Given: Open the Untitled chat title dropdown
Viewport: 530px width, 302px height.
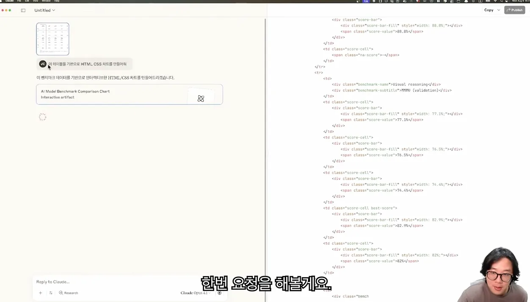Looking at the screenshot, I should [44, 10].
